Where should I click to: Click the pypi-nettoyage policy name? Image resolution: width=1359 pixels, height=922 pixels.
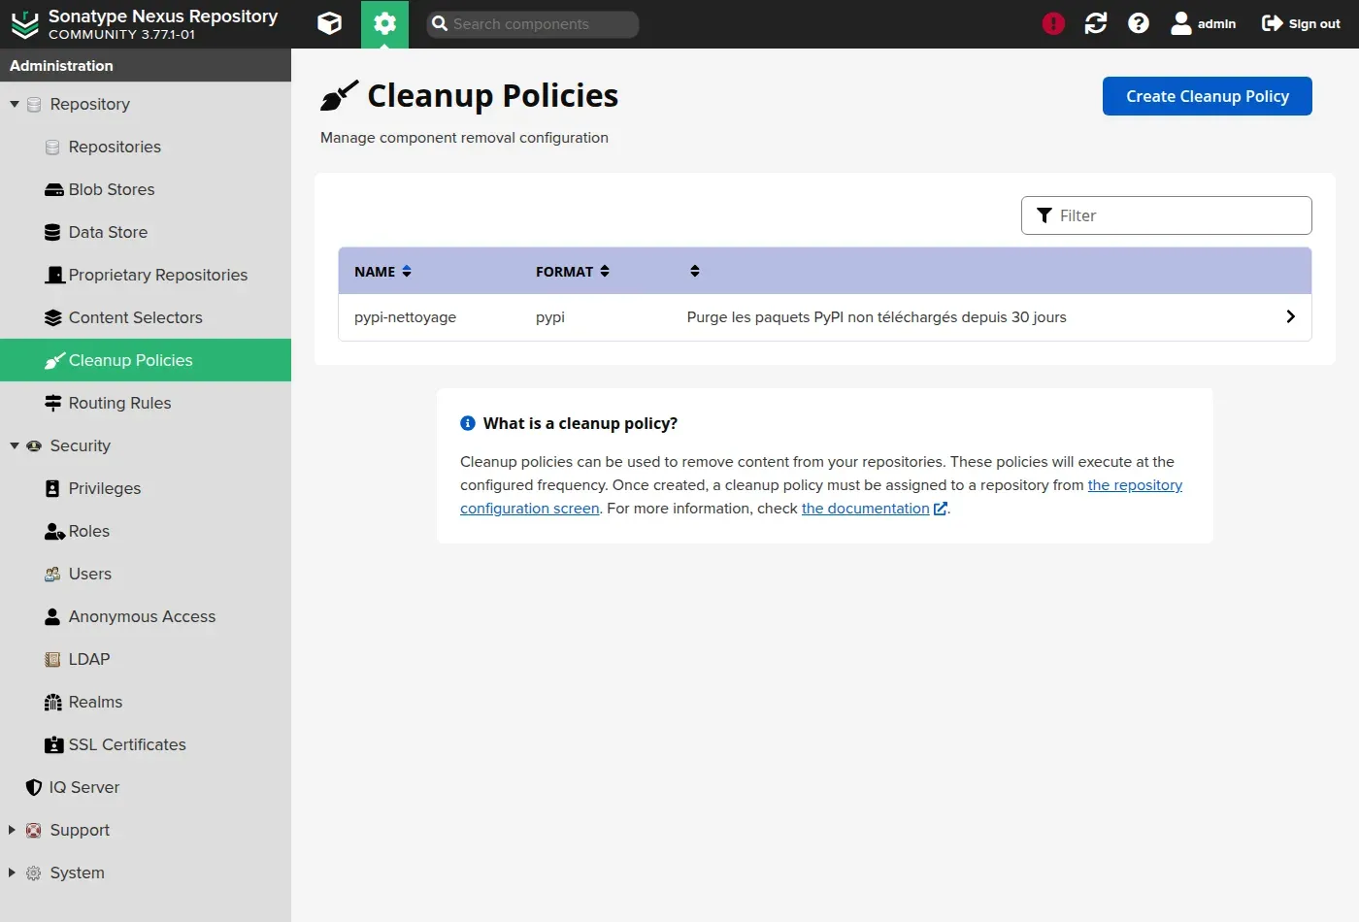pos(405,317)
